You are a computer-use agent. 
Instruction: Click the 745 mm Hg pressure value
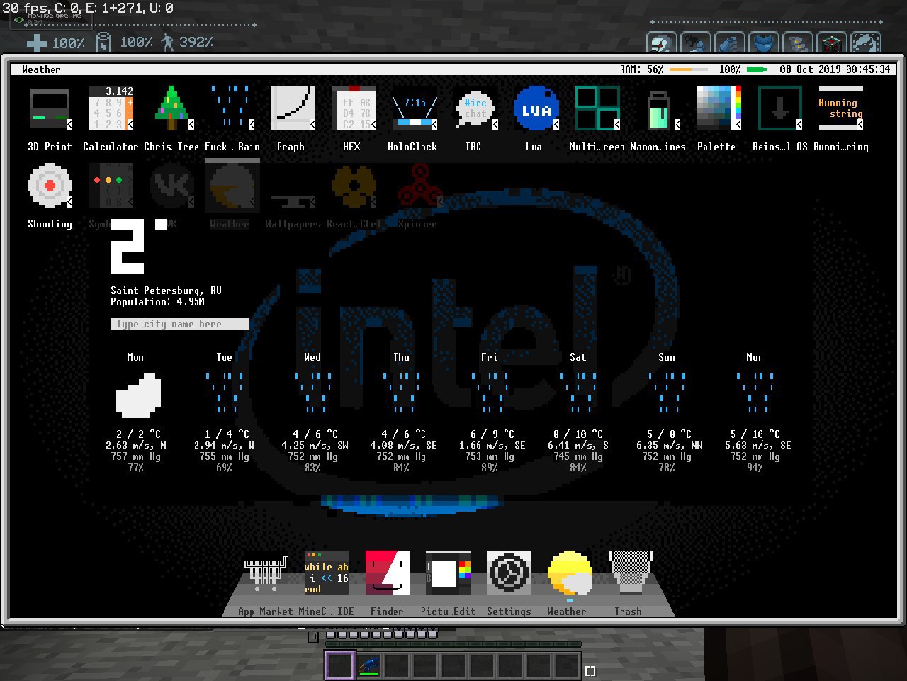coord(578,456)
